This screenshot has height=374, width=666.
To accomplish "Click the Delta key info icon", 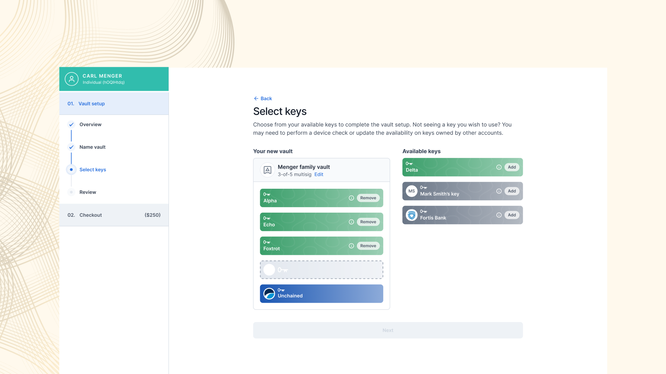I will tap(499, 167).
